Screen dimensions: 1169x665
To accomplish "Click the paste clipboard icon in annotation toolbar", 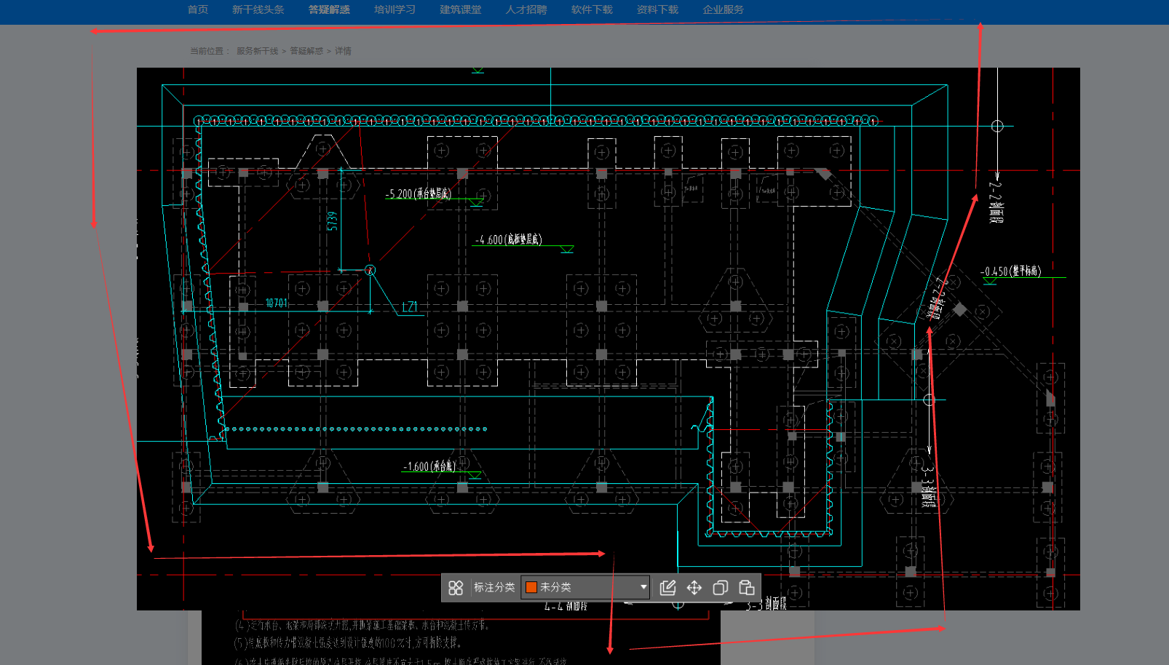I will 746,587.
